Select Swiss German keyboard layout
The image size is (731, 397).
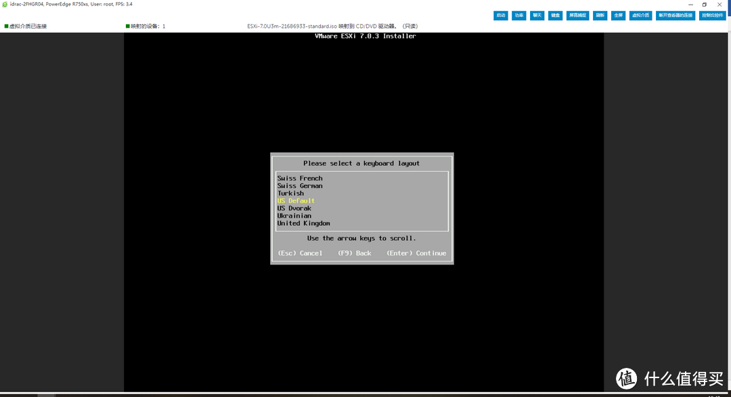(x=300, y=185)
